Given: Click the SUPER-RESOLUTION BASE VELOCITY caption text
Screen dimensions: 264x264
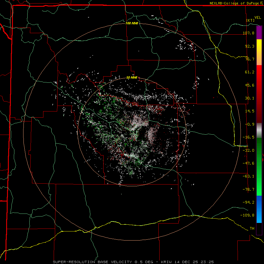Looking at the screenshot, I should pos(92,262).
